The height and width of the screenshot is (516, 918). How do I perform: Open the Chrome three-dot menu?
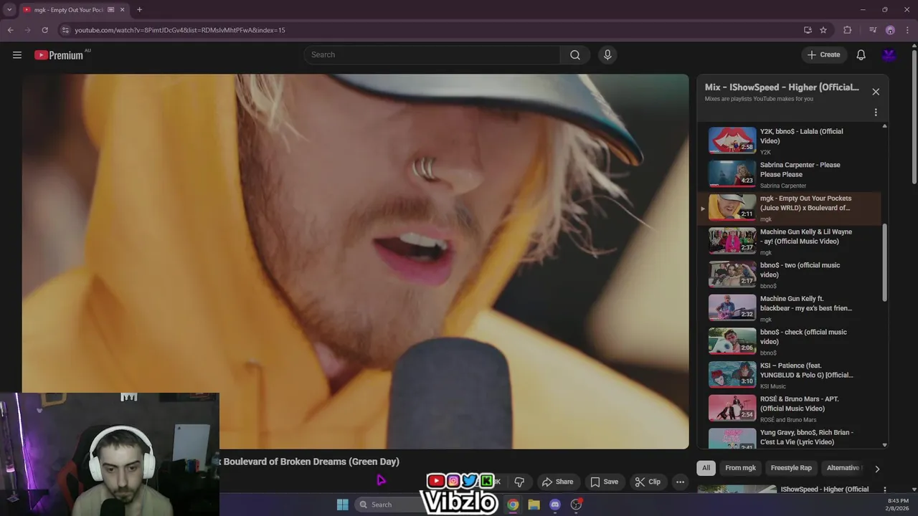pyautogui.click(x=907, y=30)
